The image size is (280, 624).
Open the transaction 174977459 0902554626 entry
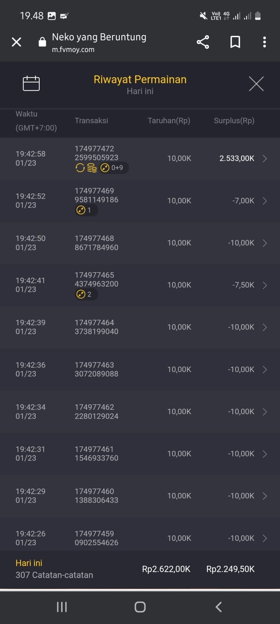tap(96, 538)
